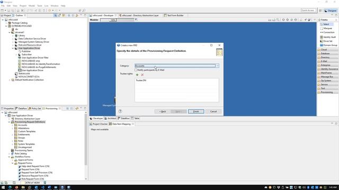
Task: Click the Designer perspective button
Action: coord(331,11)
